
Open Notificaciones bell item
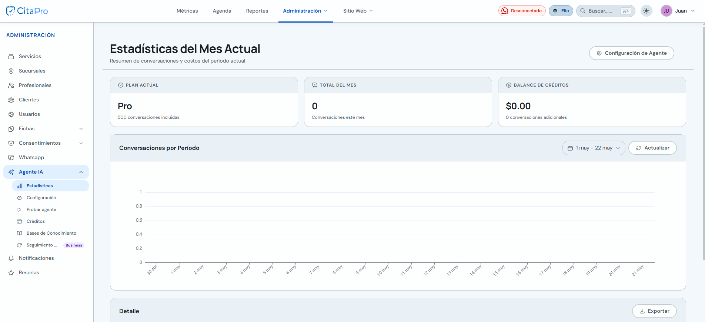pos(46,258)
